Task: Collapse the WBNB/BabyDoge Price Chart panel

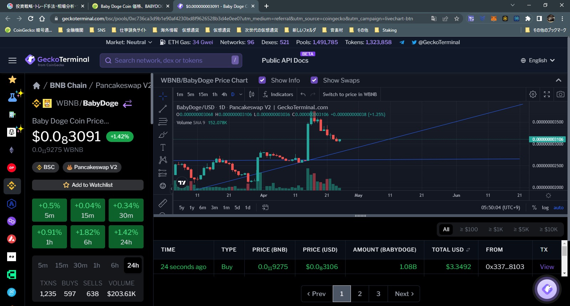Action: click(559, 80)
